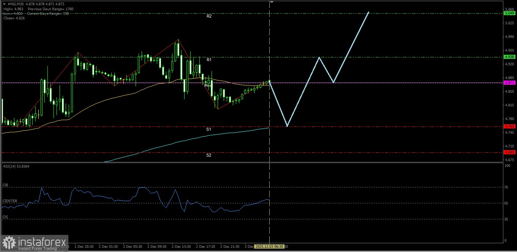Select the red 4.760 S1 price tag
The width and height of the screenshot is (517, 252).
[x=509, y=126]
